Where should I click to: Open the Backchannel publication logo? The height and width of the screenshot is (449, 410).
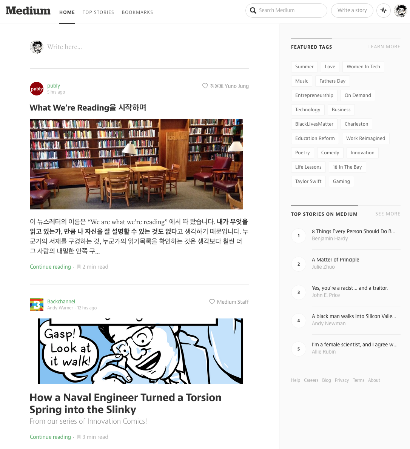(x=37, y=304)
